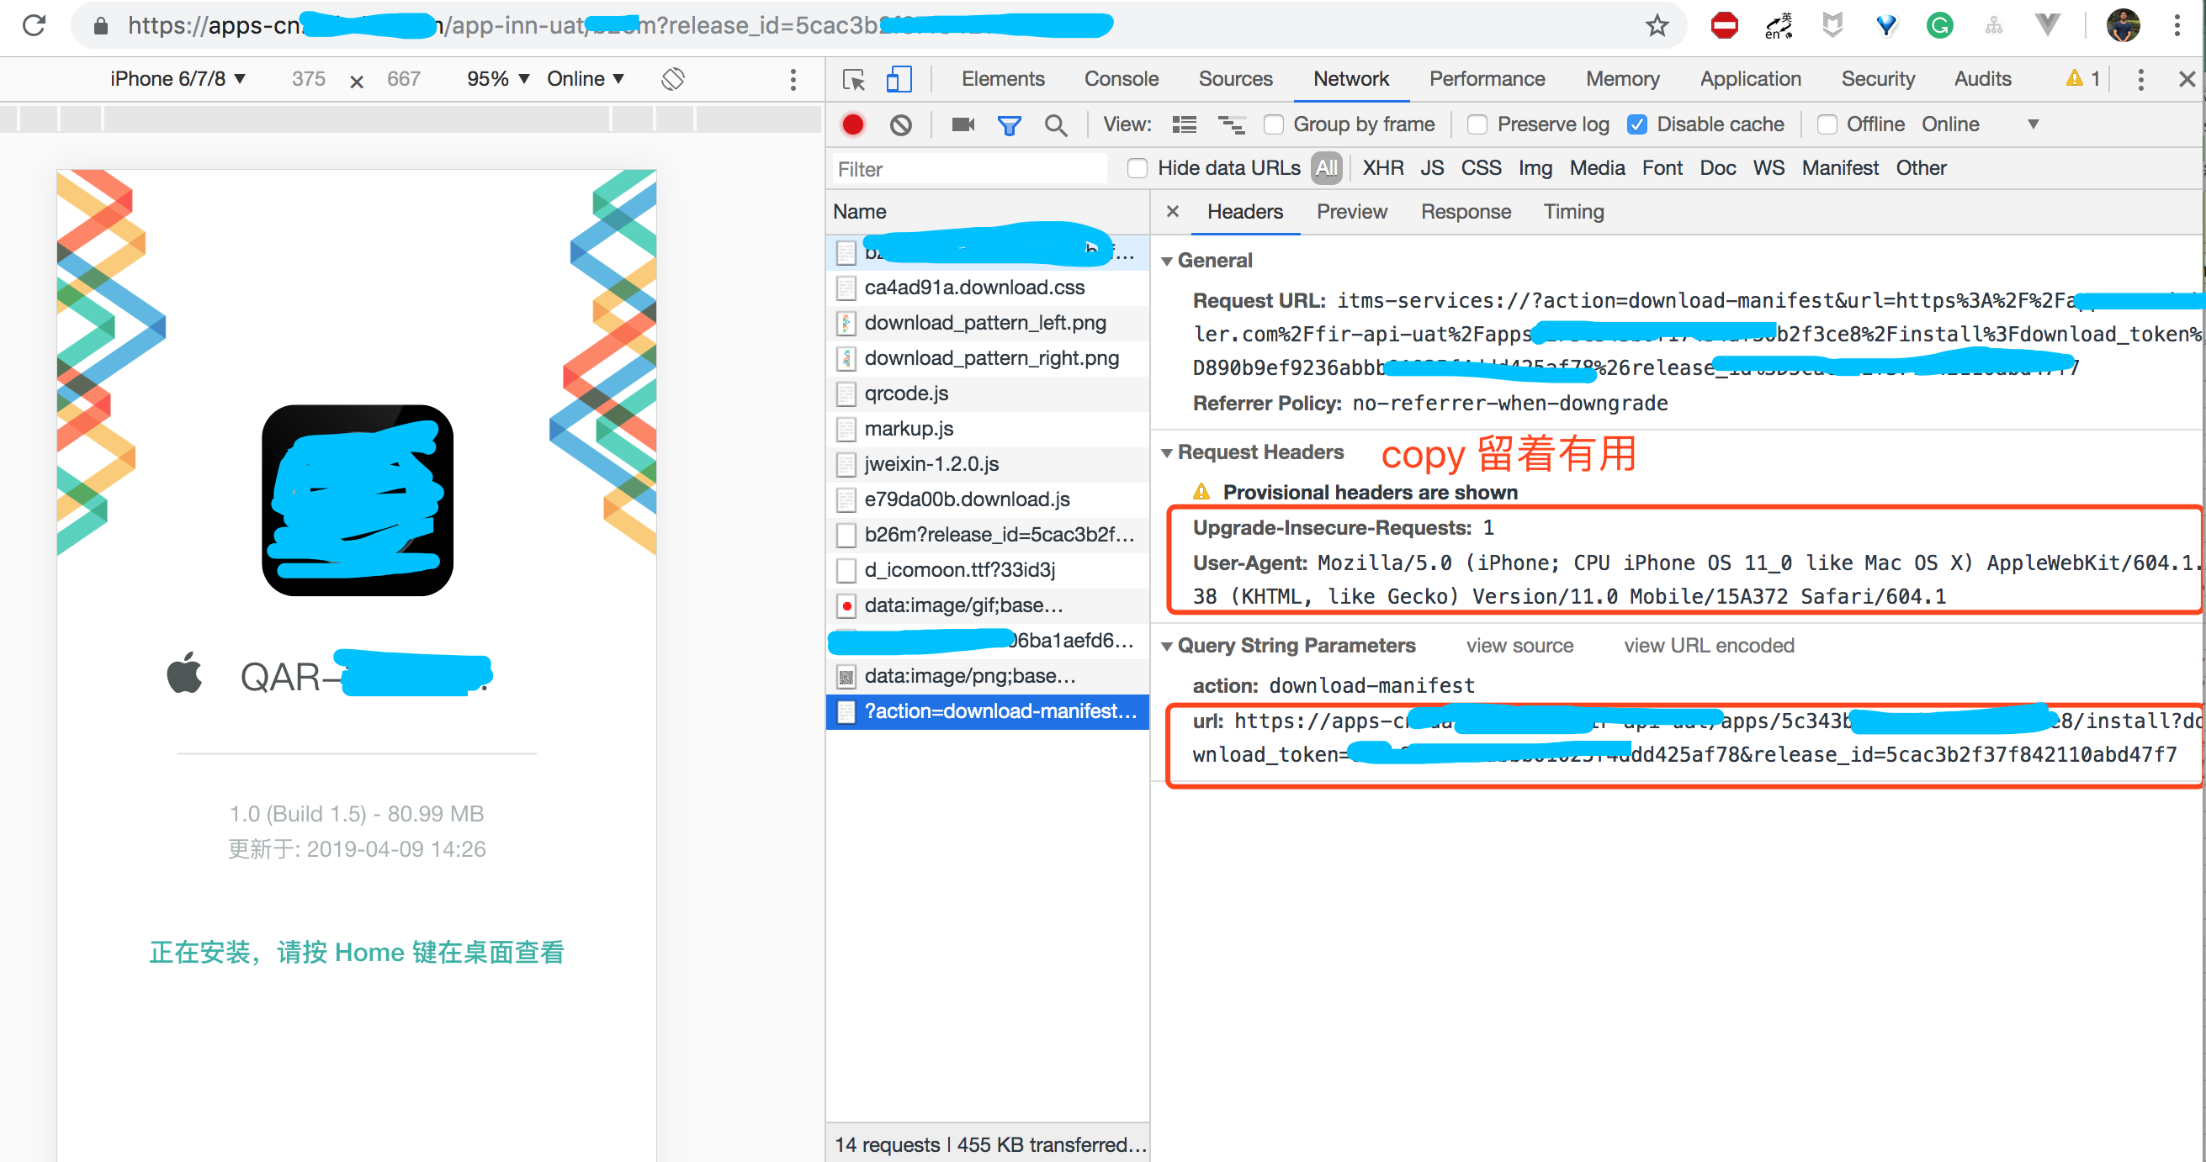This screenshot has height=1162, width=2206.
Task: Reload the page with the refresh icon
Action: pos(34,26)
